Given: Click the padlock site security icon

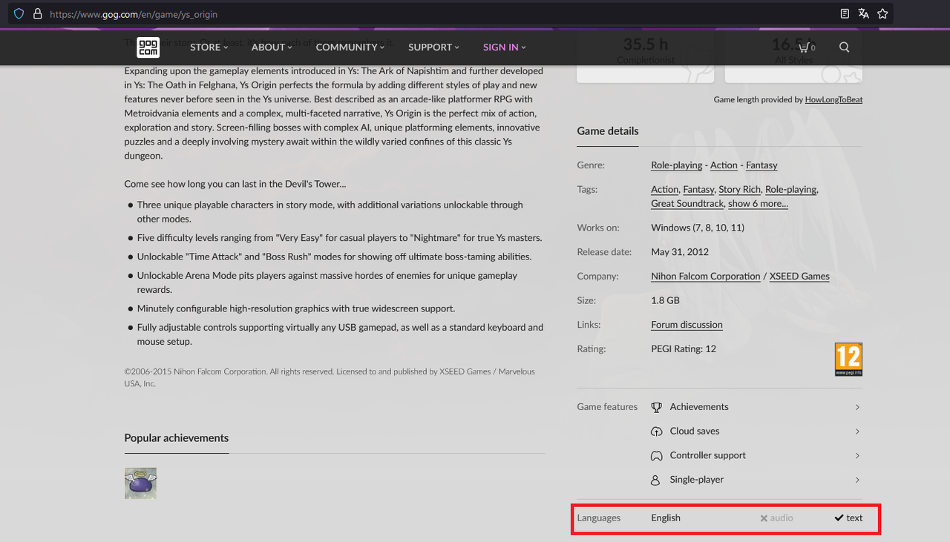Looking at the screenshot, I should tap(38, 14).
